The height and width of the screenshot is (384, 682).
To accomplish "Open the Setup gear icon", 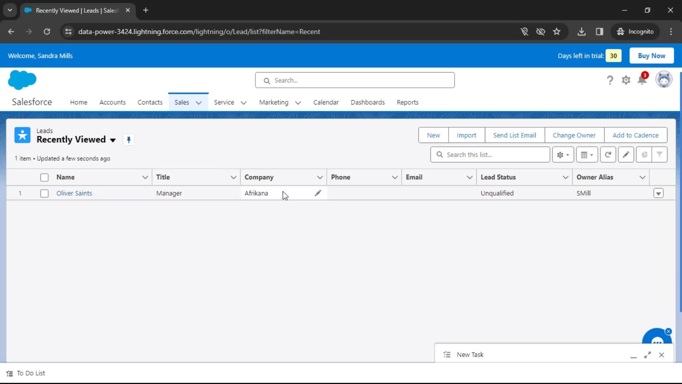I will [x=626, y=80].
